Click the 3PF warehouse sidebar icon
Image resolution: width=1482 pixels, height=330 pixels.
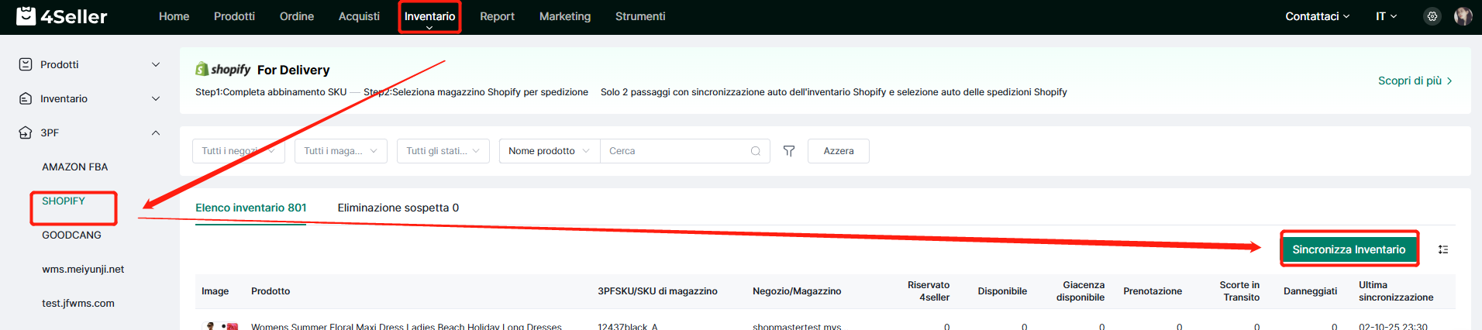[26, 132]
